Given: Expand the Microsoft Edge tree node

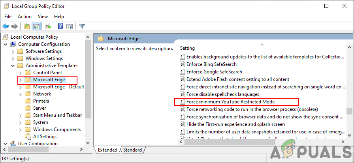Looking at the screenshot, I should point(21,80).
